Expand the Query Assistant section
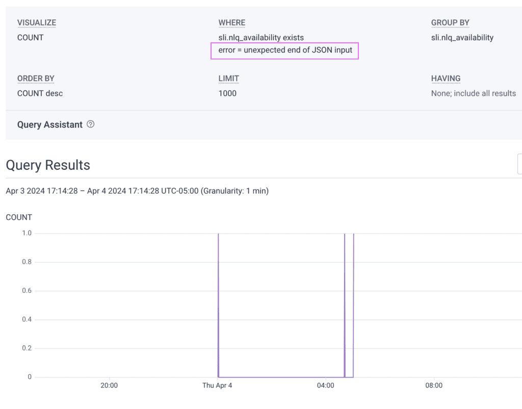Screen dimensions: 522x409 tap(49, 124)
